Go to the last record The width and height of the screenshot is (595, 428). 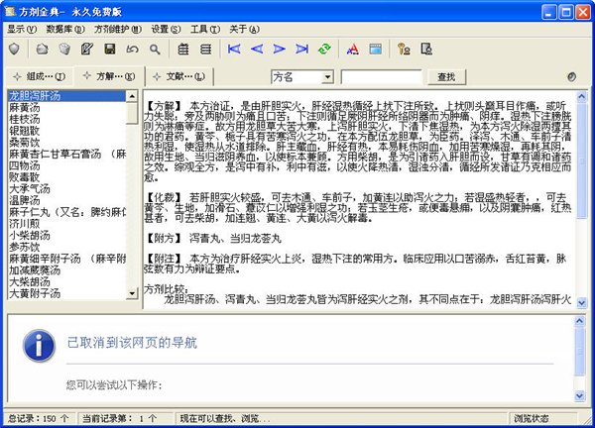[x=302, y=49]
